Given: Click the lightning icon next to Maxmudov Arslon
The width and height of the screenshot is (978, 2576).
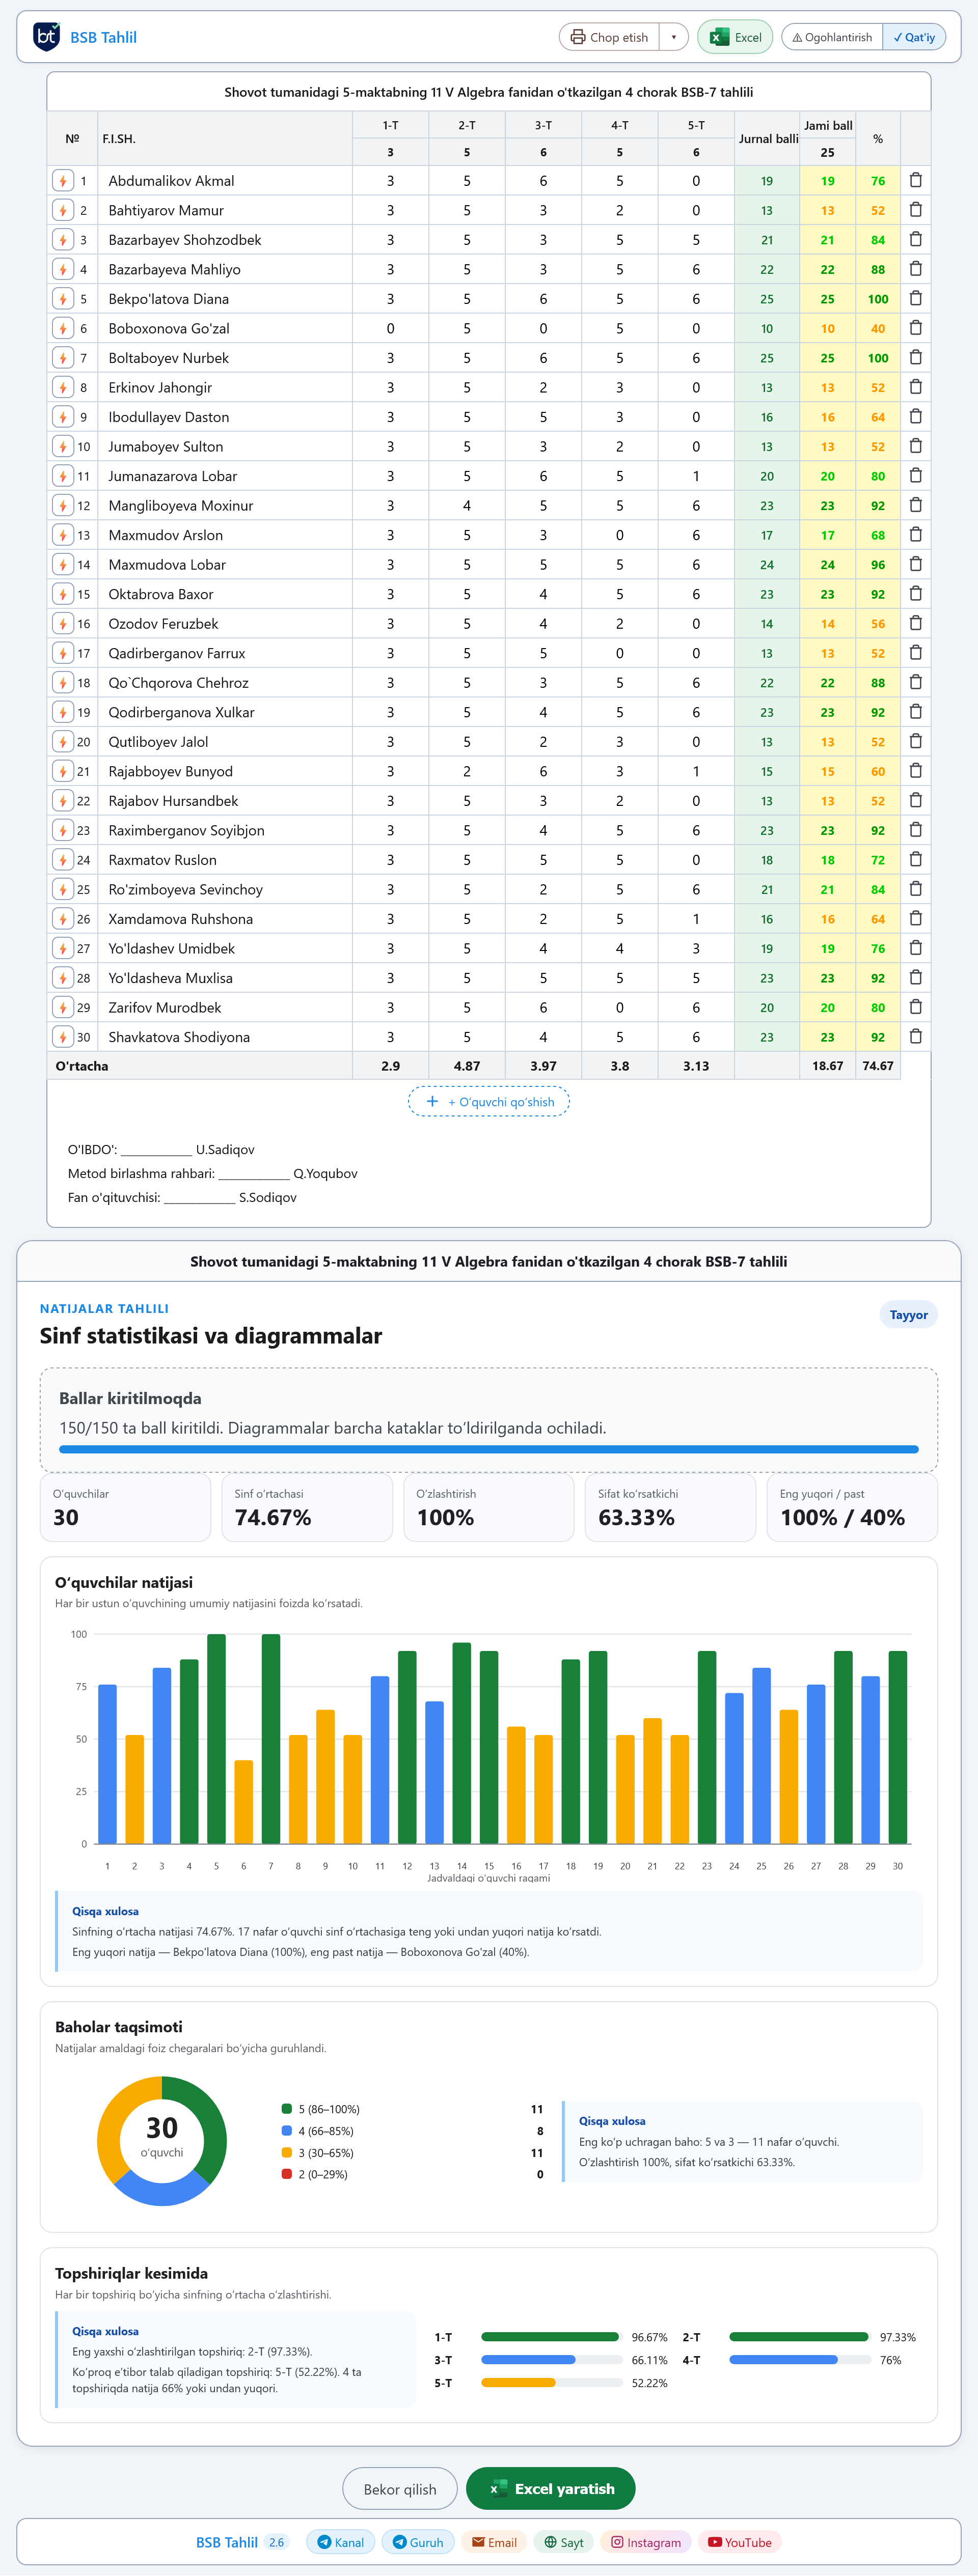Looking at the screenshot, I should (x=63, y=535).
